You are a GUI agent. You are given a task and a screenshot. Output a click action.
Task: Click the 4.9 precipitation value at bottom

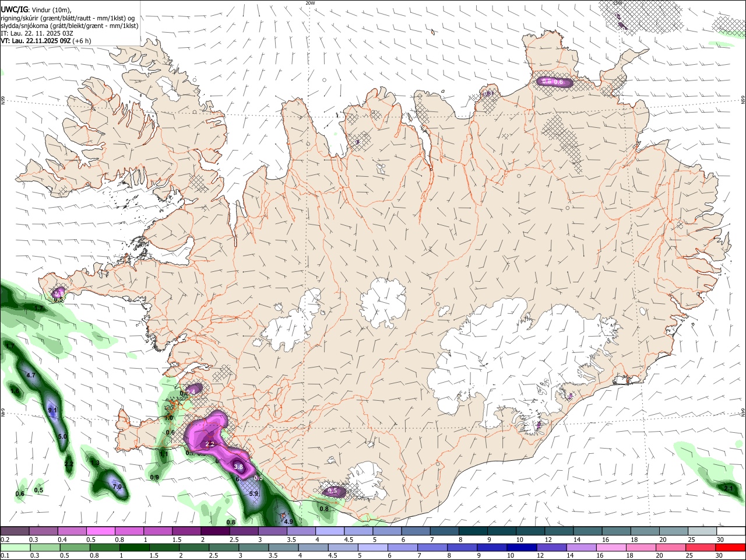coord(288,521)
